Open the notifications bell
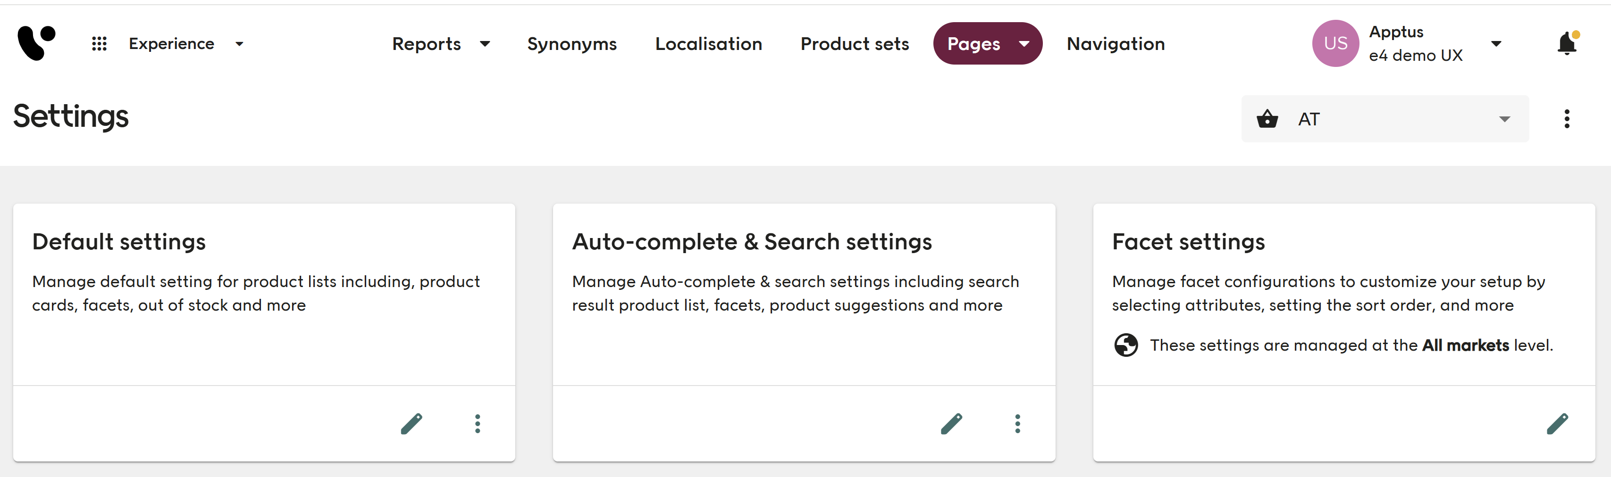Viewport: 1611px width, 477px height. 1567,43
